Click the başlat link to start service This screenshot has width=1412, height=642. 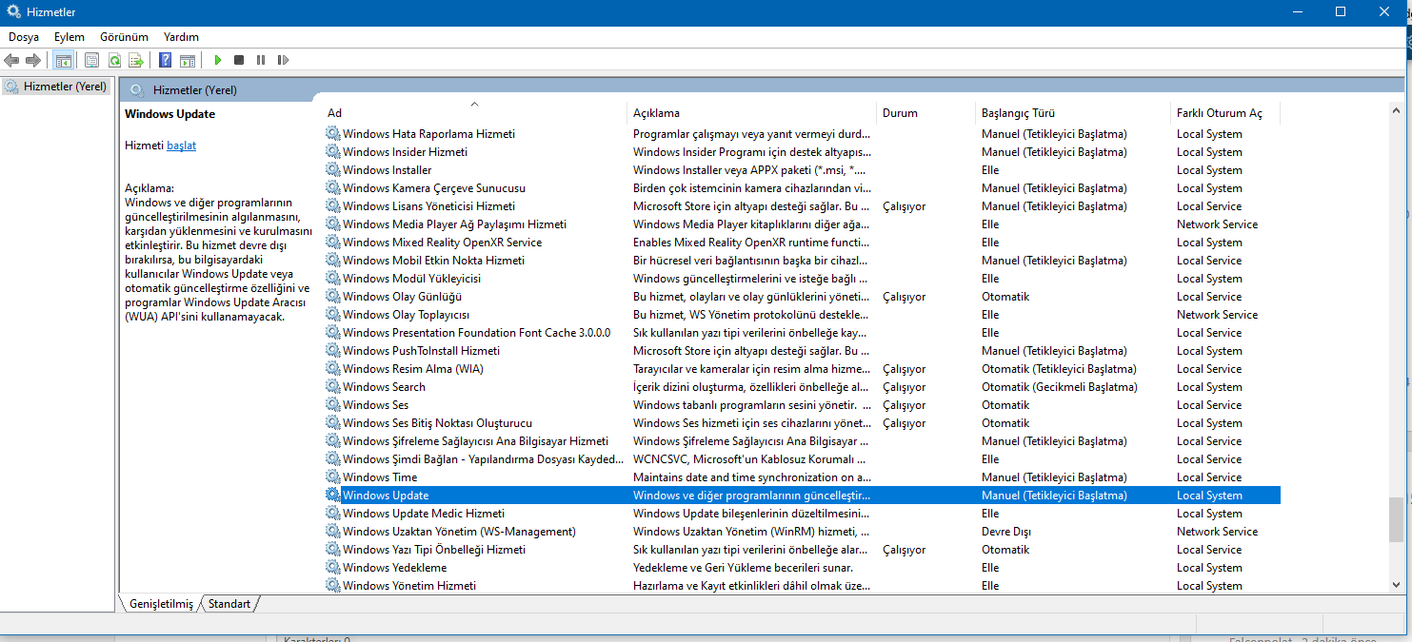pos(181,146)
